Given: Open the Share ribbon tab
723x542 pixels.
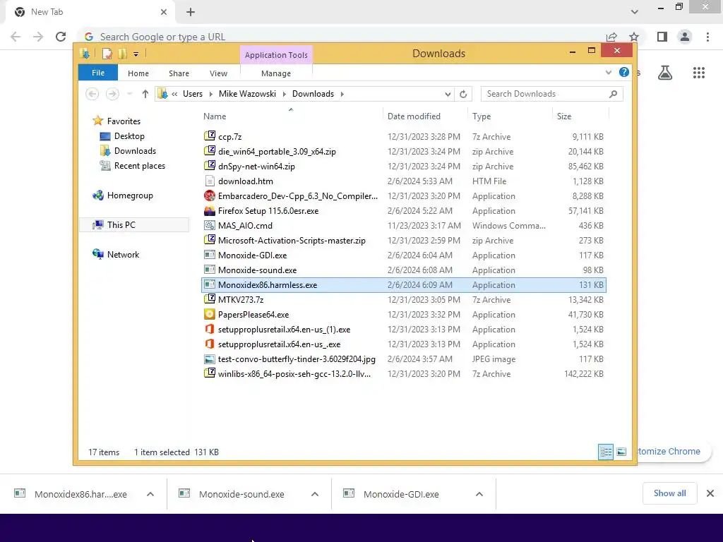Looking at the screenshot, I should pos(179,73).
